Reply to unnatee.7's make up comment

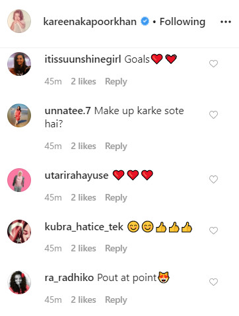(116, 146)
